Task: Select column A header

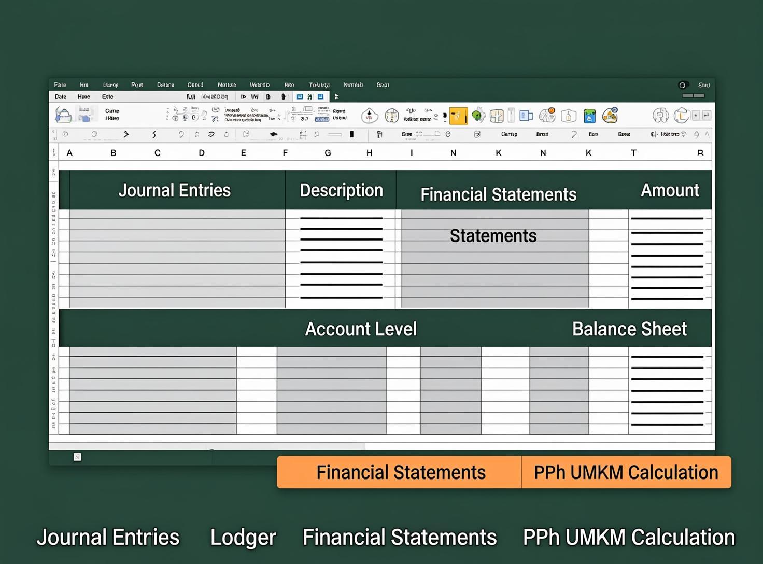Action: 69,153
